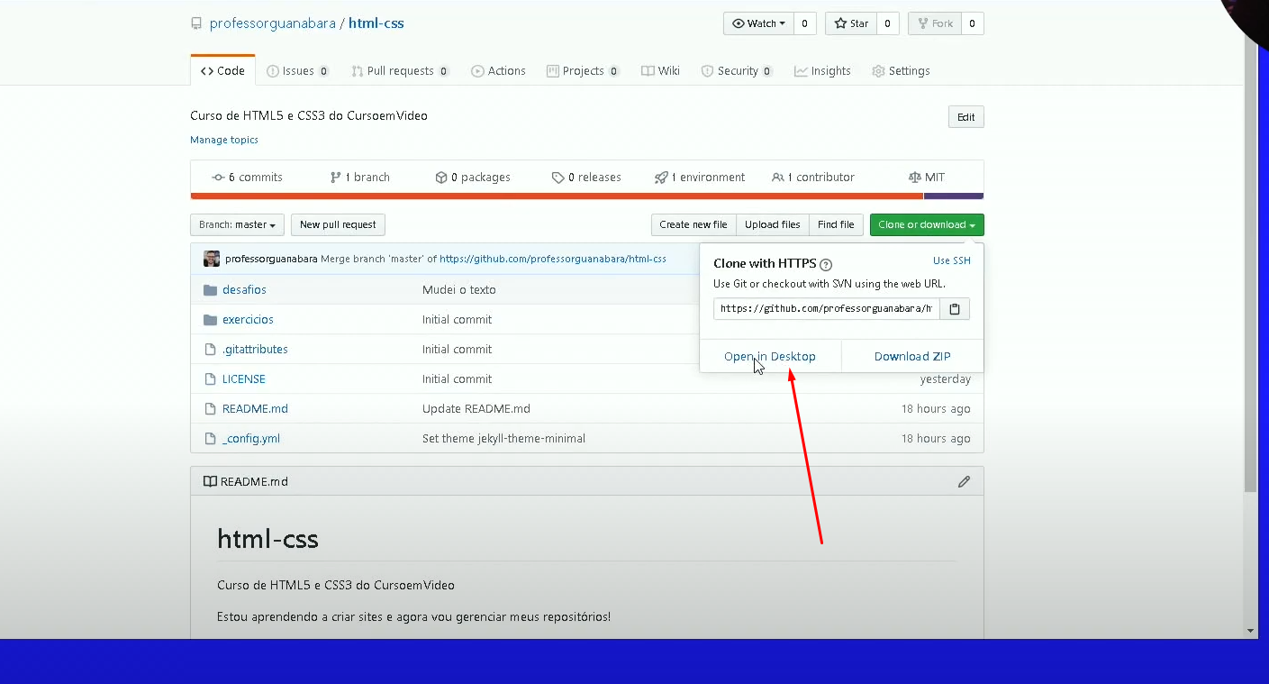Viewport: 1269px width, 684px height.
Task: Open the _config.yml file
Action: [x=251, y=439]
